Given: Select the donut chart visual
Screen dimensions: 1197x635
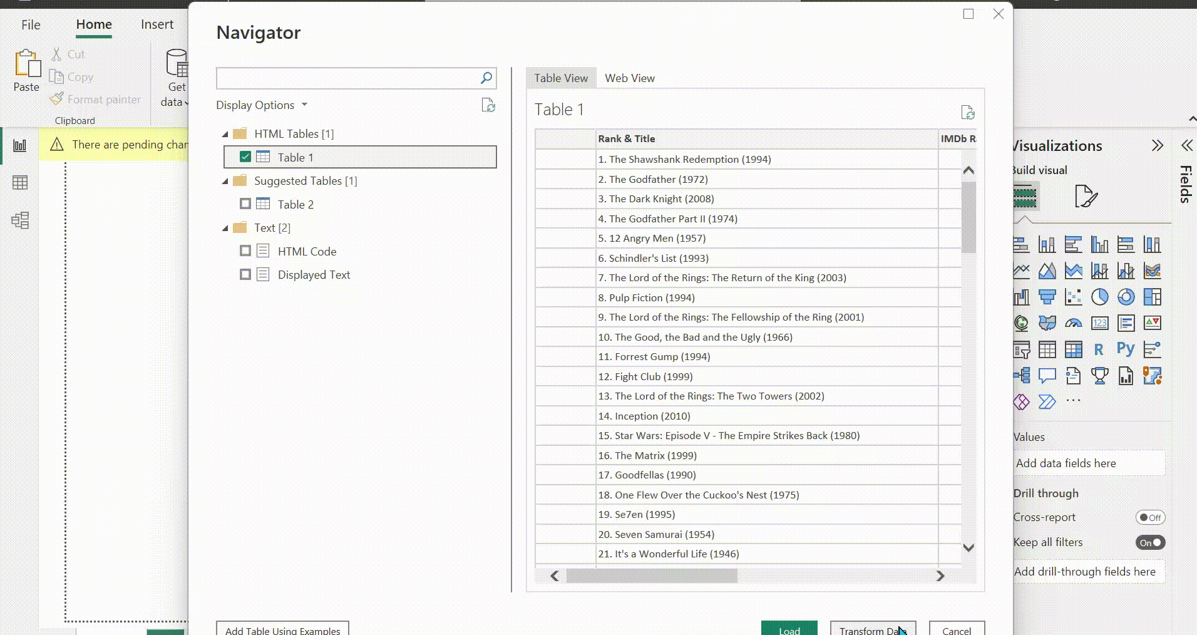Looking at the screenshot, I should pyautogui.click(x=1126, y=297).
